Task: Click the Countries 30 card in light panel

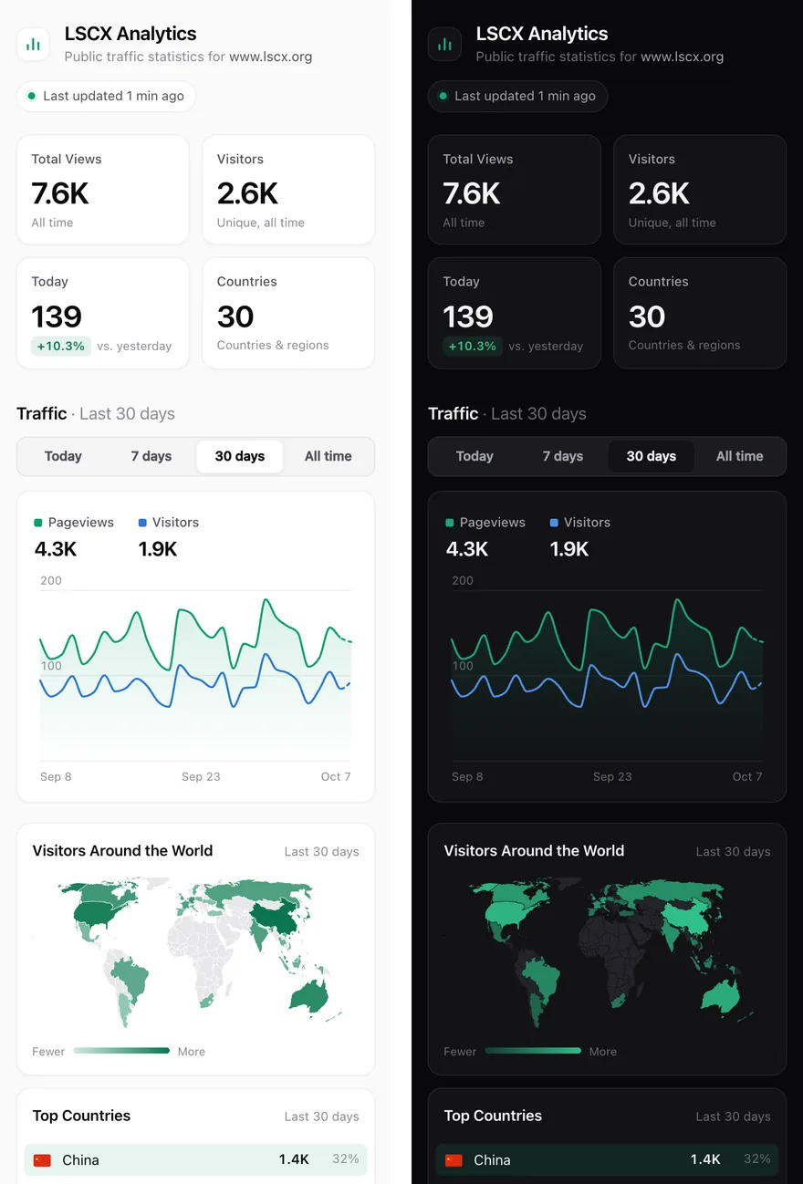Action: 288,313
